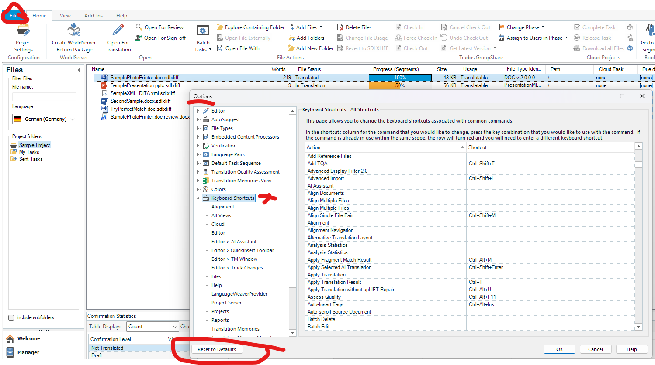Open the Table Display Count dropdown
This screenshot has width=655, height=365.
pyautogui.click(x=152, y=327)
